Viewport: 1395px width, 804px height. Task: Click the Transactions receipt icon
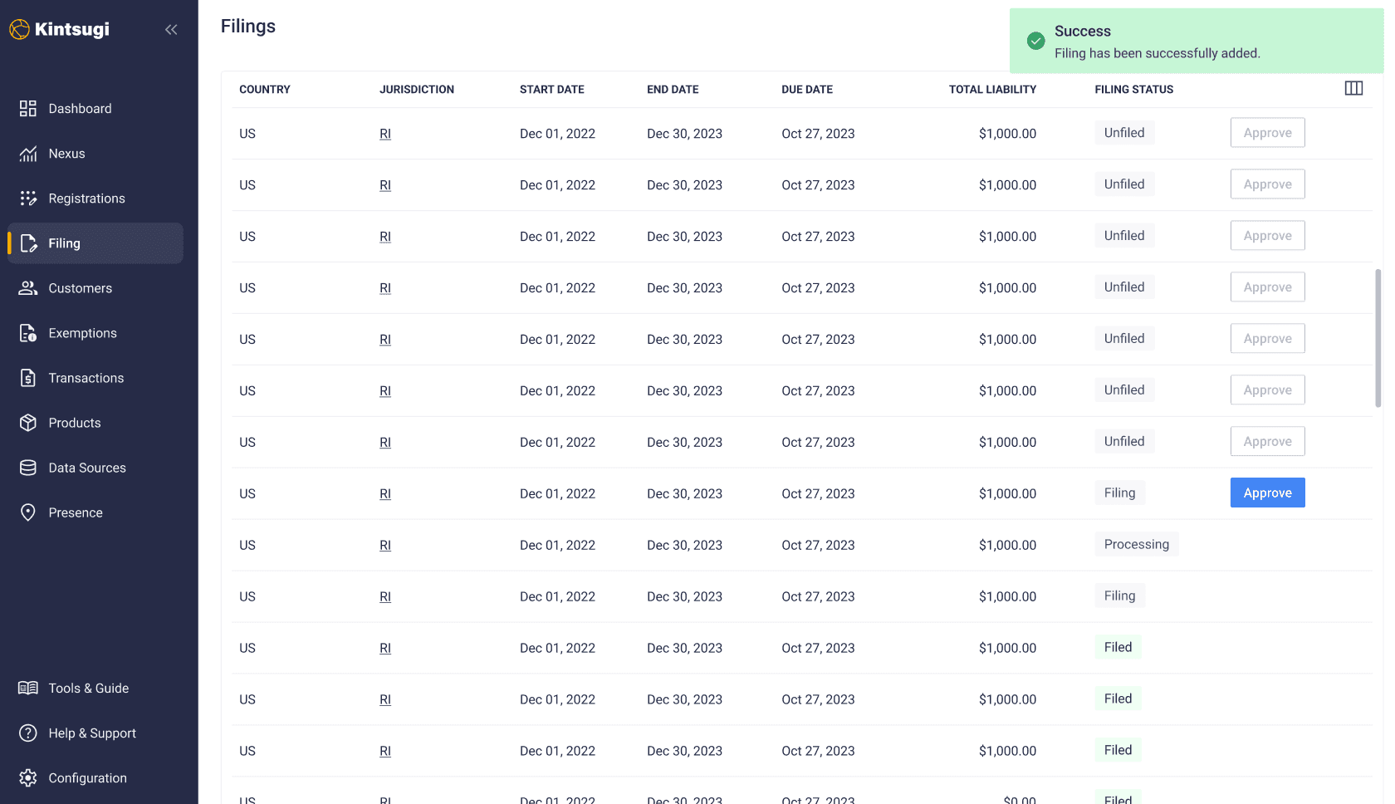pos(28,378)
